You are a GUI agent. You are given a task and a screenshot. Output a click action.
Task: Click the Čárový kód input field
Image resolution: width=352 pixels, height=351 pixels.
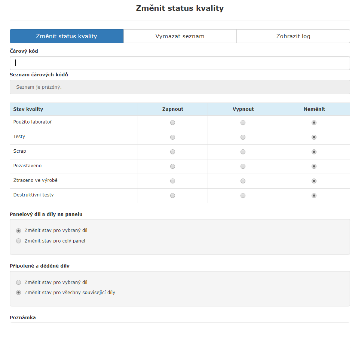(180, 63)
